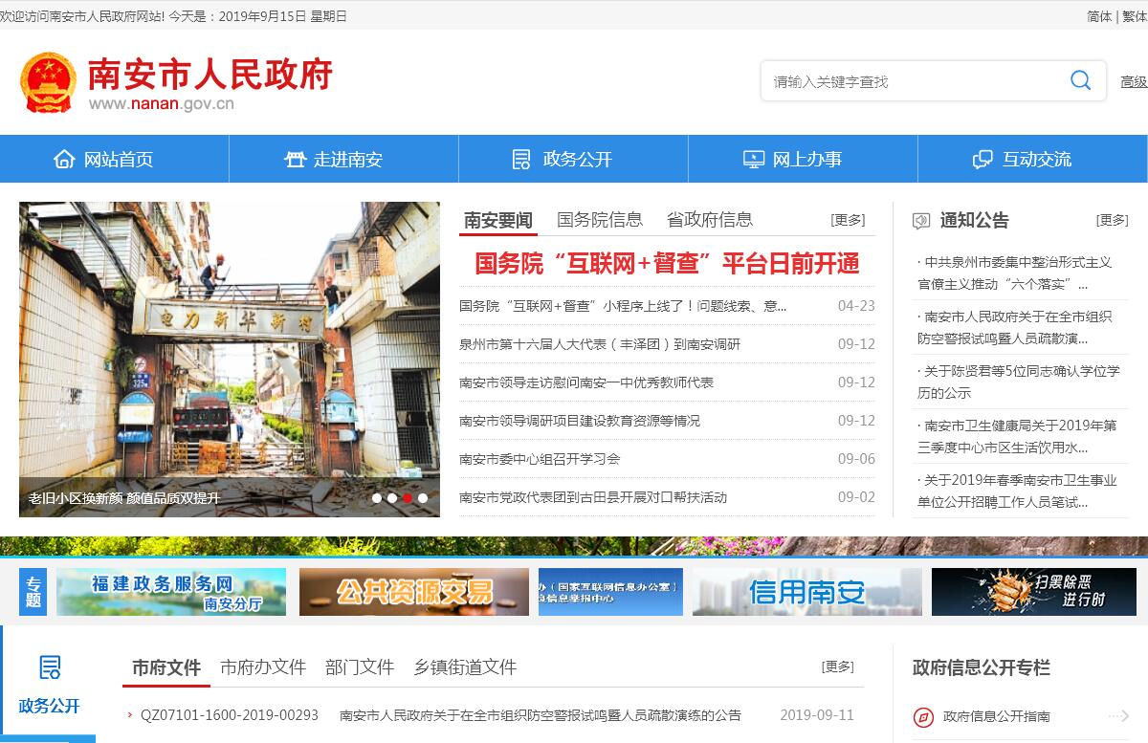
Task: Click the document icon beside 政务公开 in navigation
Action: [521, 159]
